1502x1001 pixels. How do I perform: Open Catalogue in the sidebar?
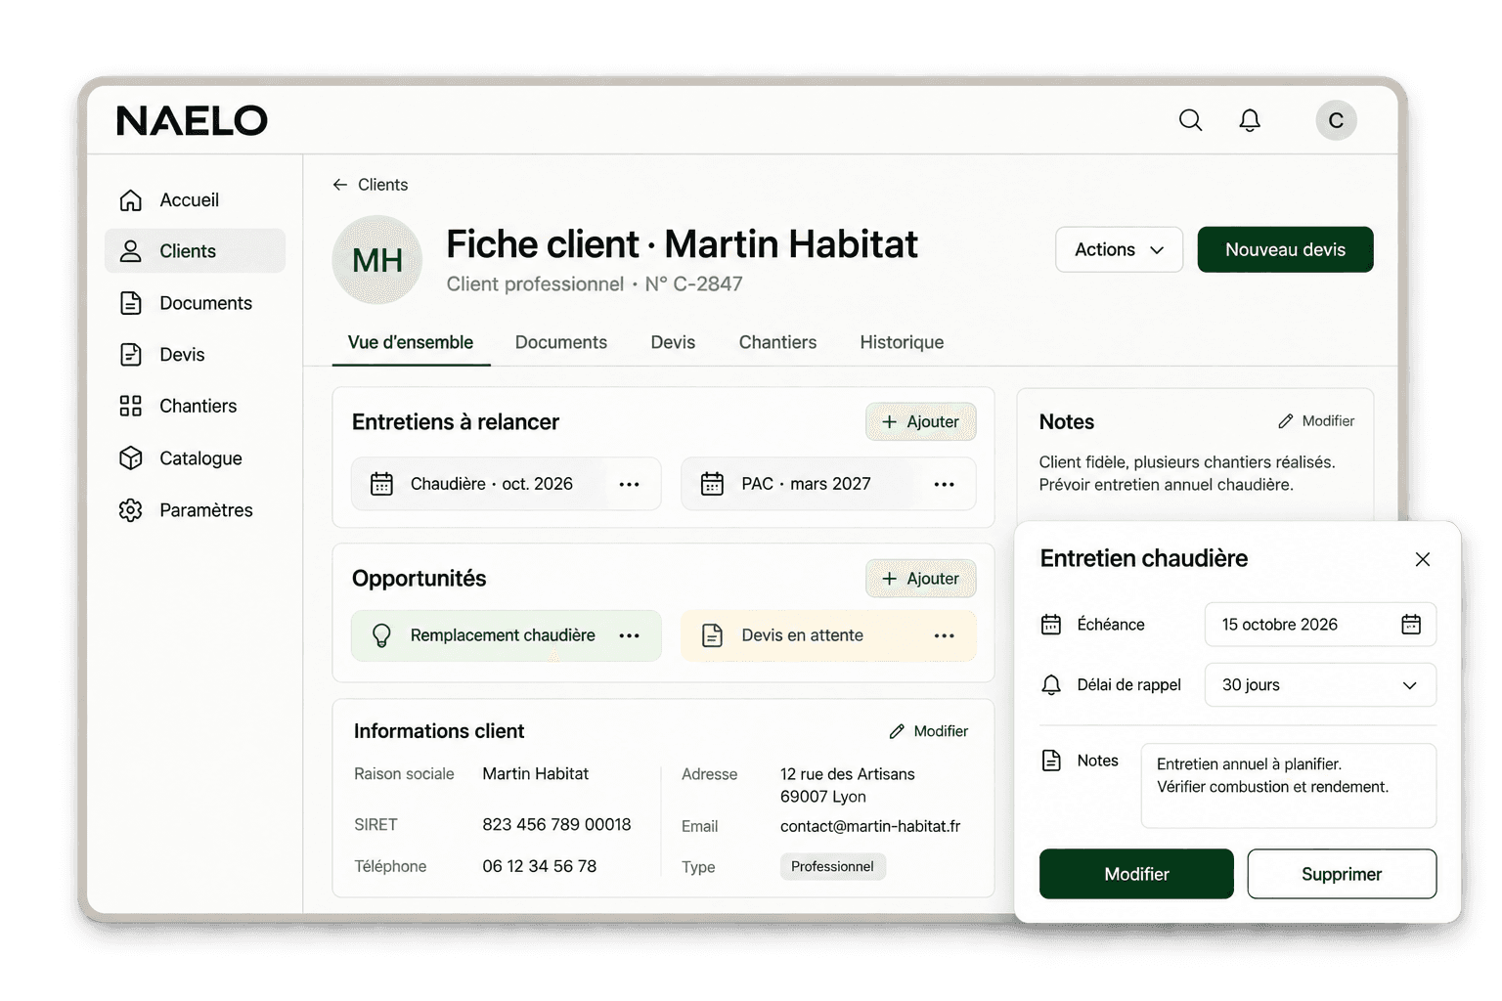[195, 457]
